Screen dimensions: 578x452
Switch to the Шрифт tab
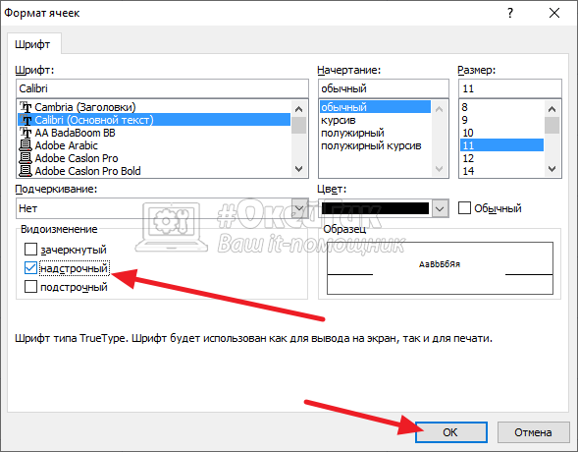32,44
